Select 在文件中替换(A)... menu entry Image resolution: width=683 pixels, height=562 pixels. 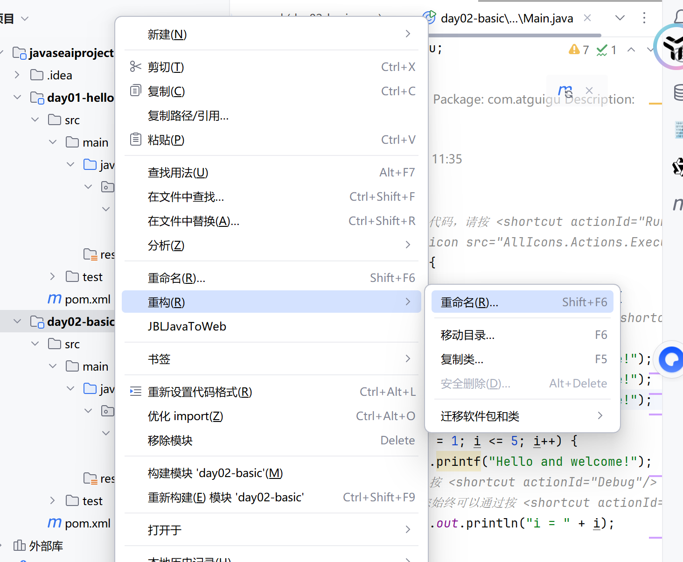tap(272, 221)
